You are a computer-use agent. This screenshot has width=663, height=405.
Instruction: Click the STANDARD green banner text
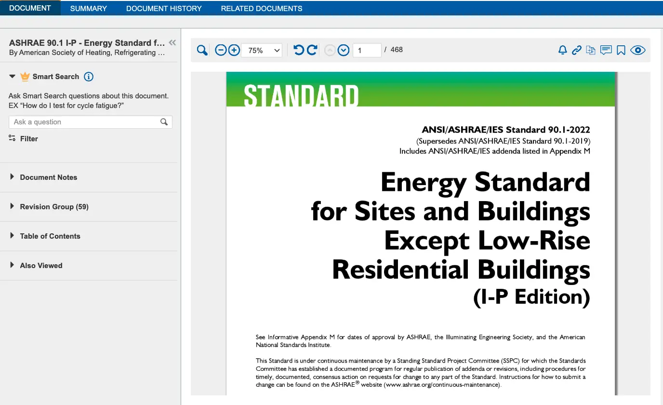pyautogui.click(x=301, y=95)
